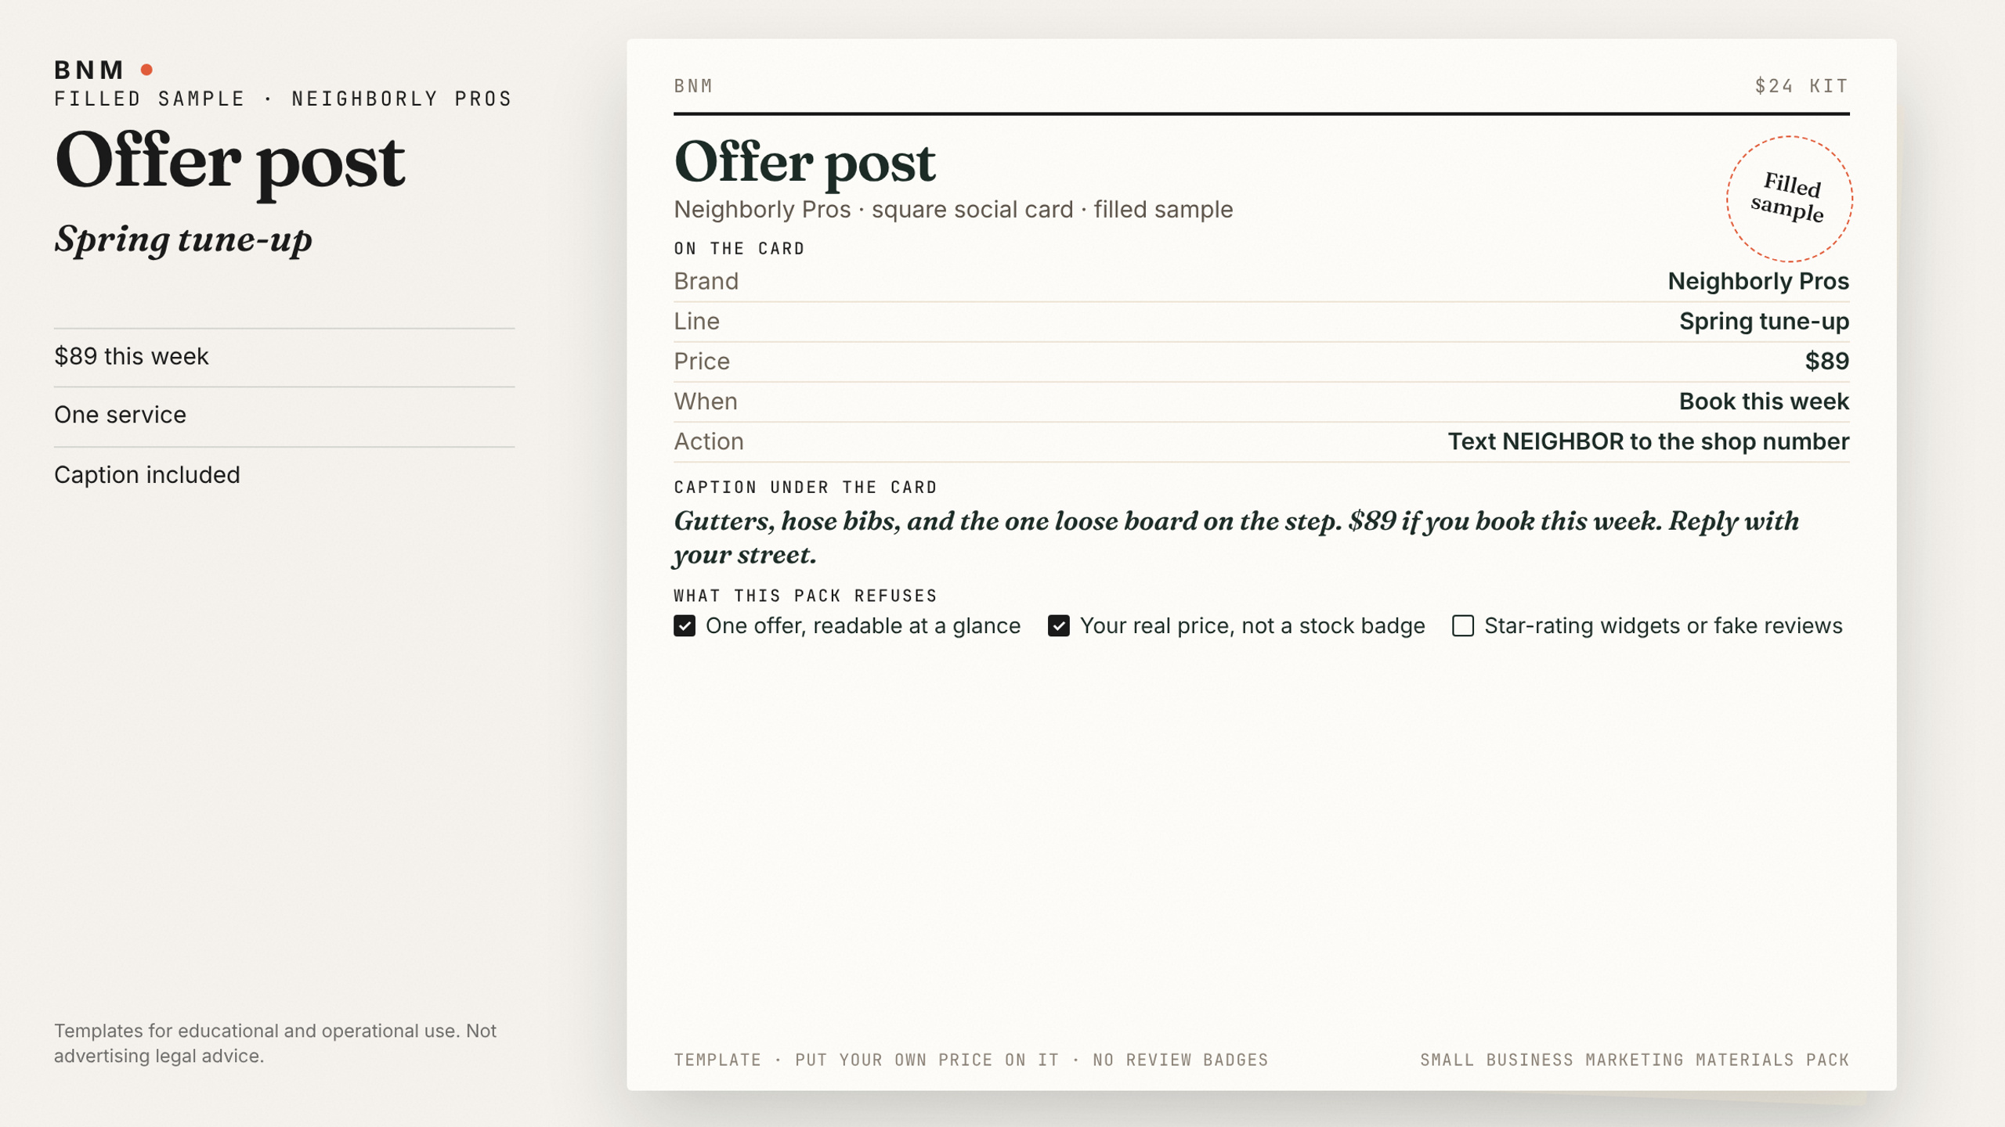
Task: Click the '$24 KIT' label in card header
Action: (1801, 86)
